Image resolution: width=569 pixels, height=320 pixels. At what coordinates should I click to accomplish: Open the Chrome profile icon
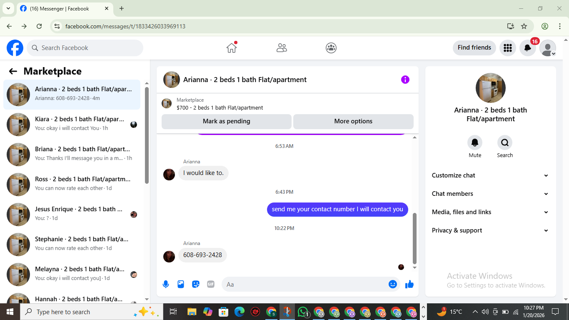(x=545, y=26)
